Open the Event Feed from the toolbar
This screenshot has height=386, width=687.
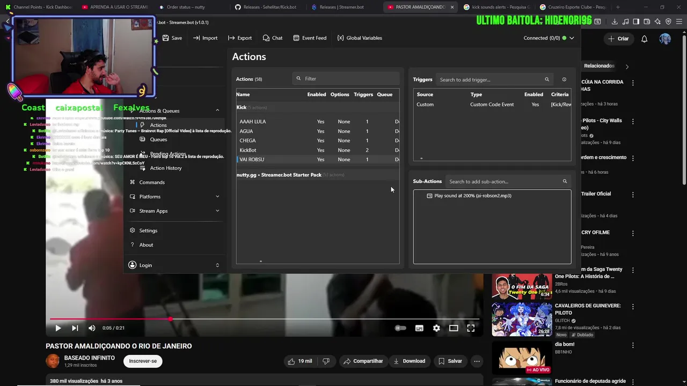pos(310,38)
